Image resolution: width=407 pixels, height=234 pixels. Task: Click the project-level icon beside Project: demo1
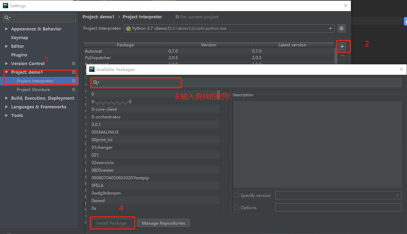click(74, 72)
